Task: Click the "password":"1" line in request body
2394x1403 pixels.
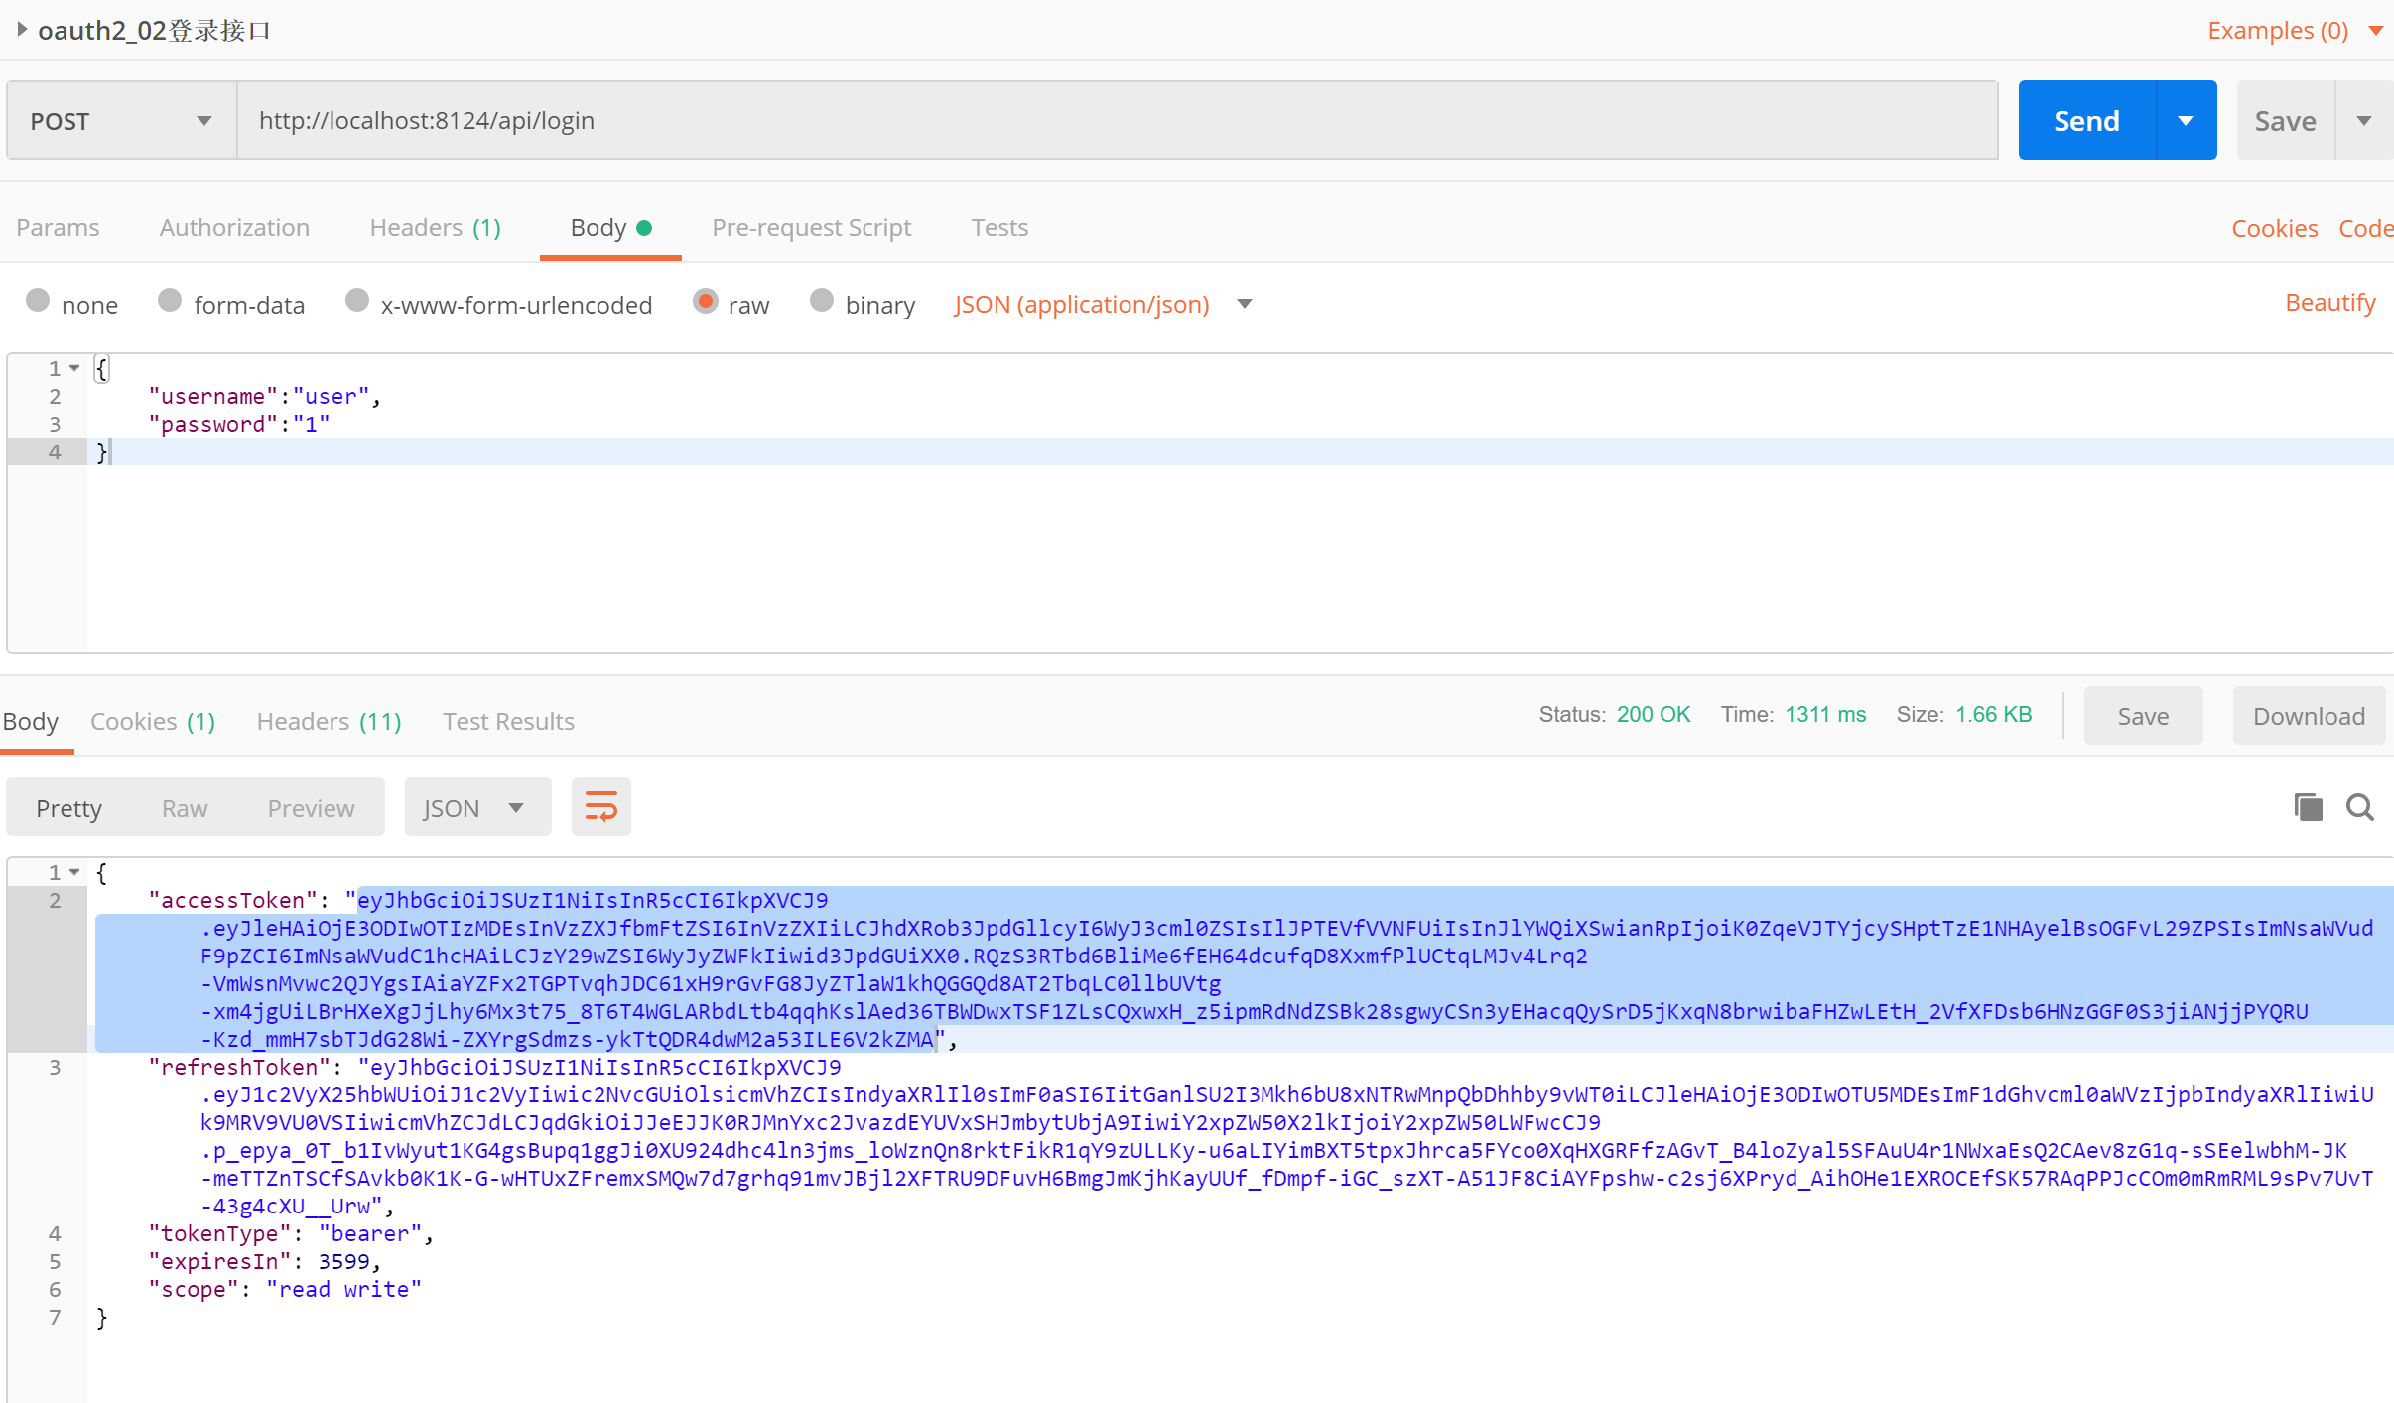Action: 238,424
